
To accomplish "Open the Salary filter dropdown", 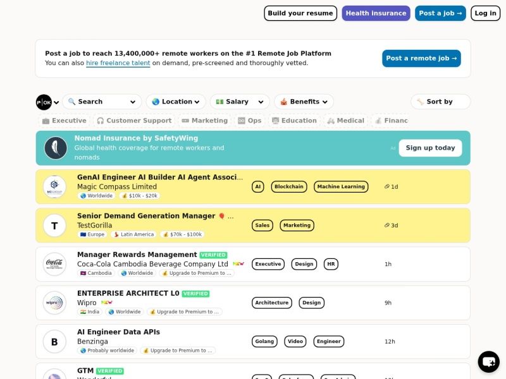I will tap(240, 102).
